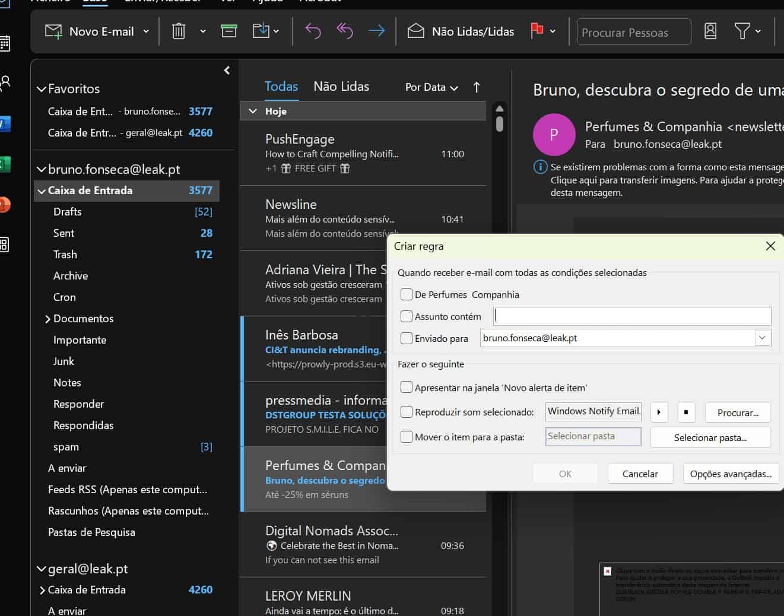Expand the Documentos folder in the sidebar
Viewport: 784px width, 616px height.
47,319
